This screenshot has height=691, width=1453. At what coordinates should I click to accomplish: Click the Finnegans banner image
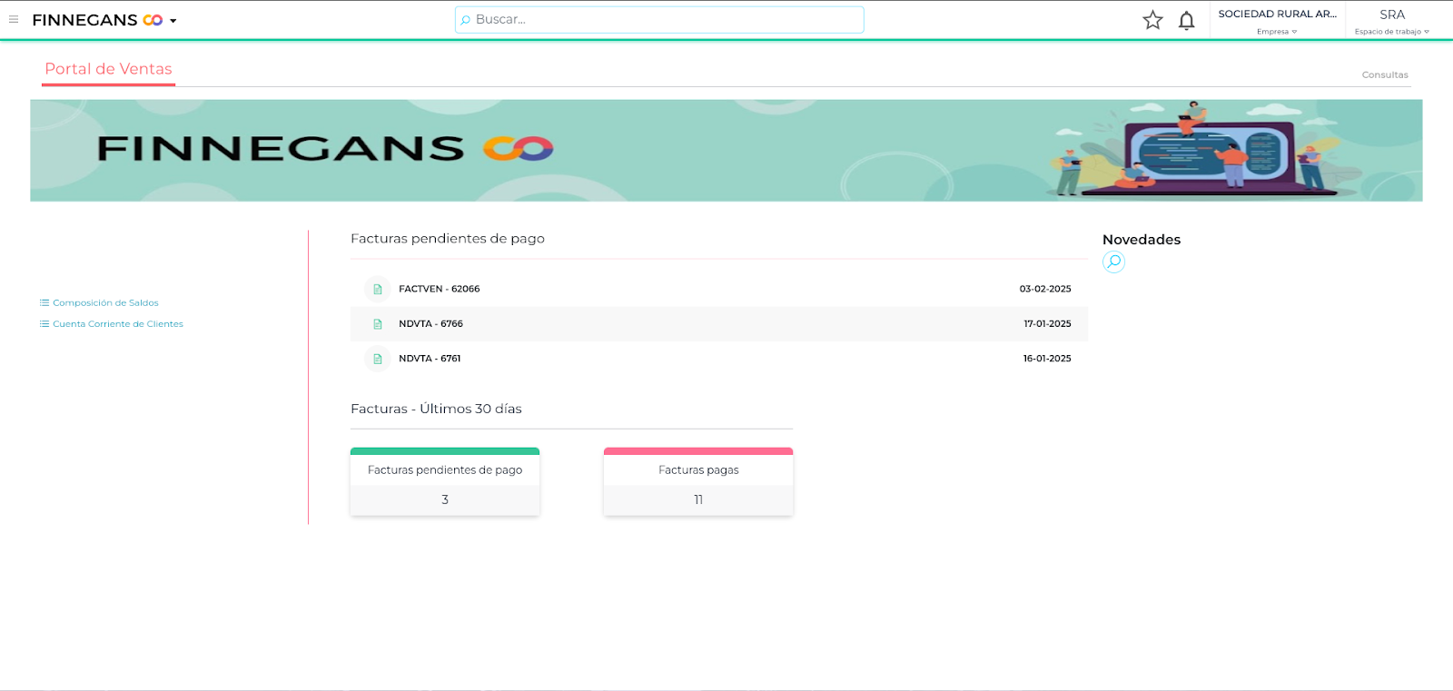[x=726, y=150]
